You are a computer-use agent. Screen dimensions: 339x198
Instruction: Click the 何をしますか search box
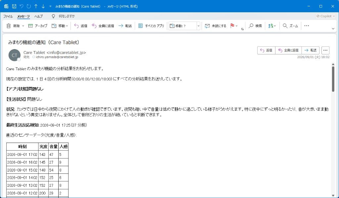click(67, 16)
